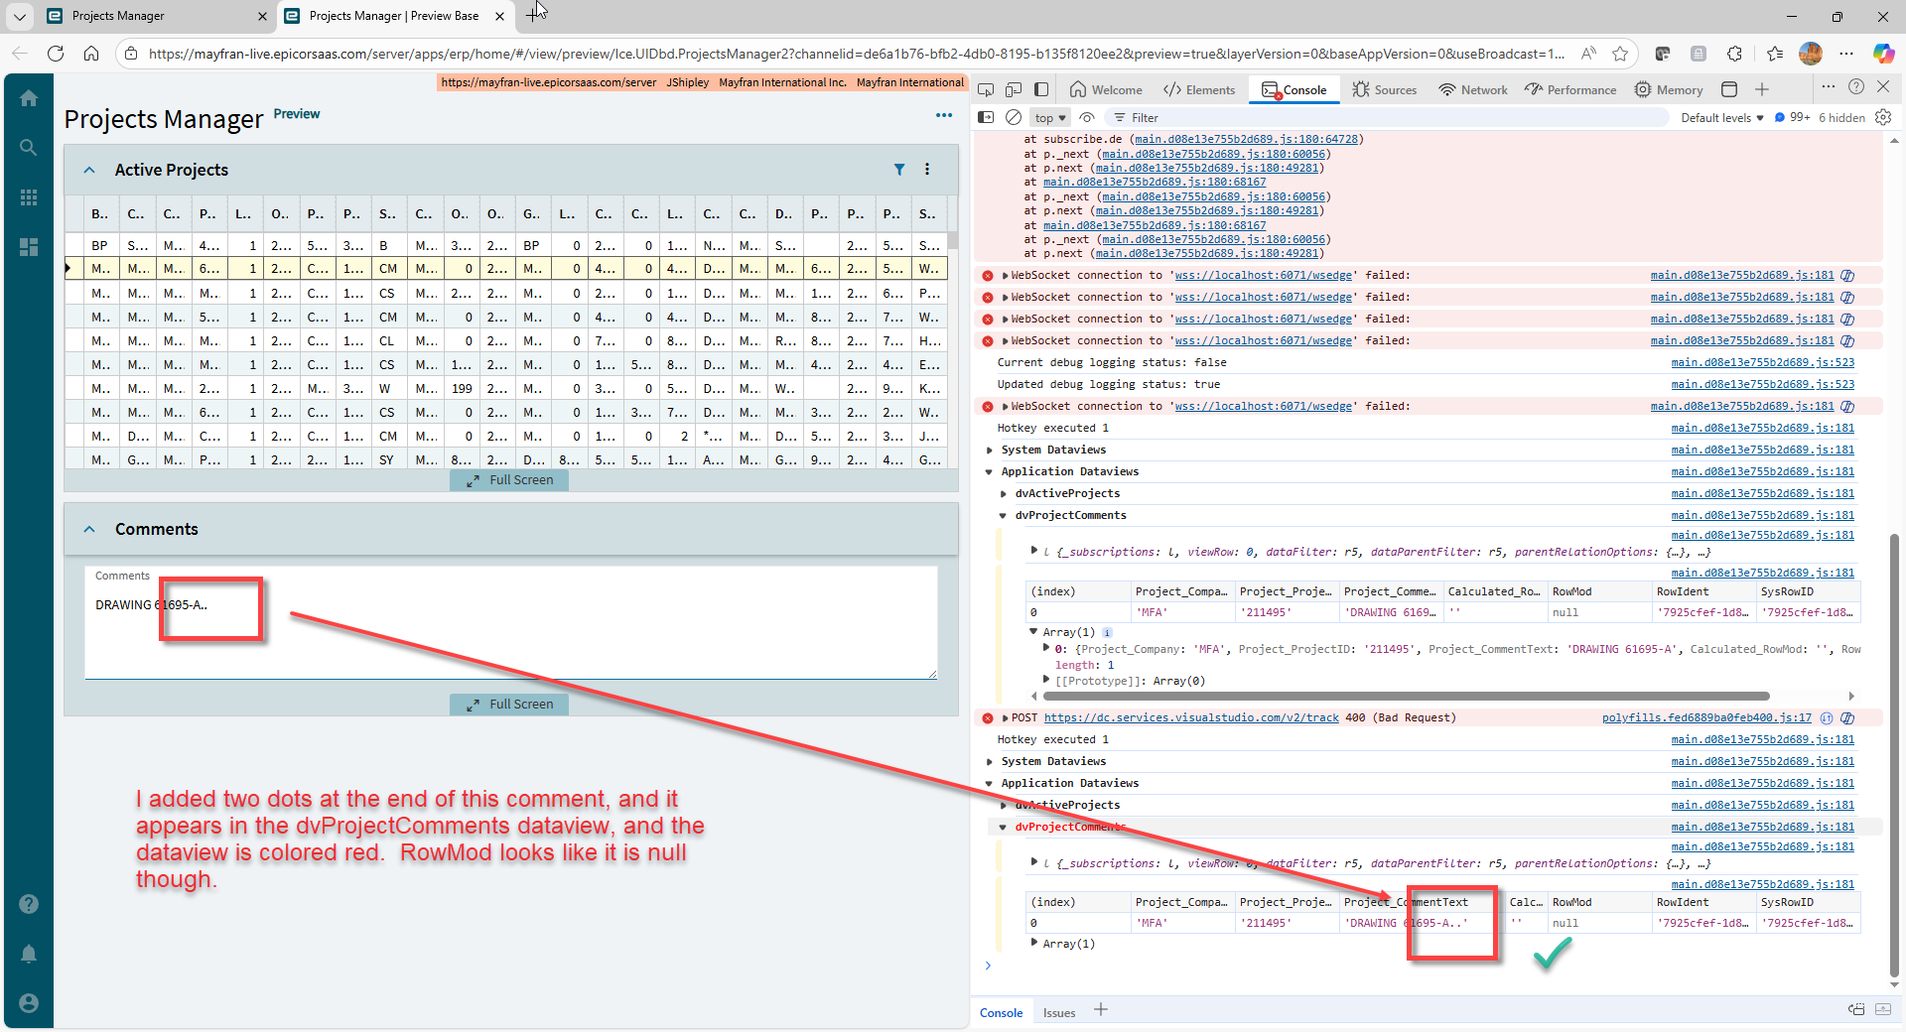This screenshot has height=1032, width=1906.
Task: Expand the first dvActiveProjects log group
Action: 1004,494
